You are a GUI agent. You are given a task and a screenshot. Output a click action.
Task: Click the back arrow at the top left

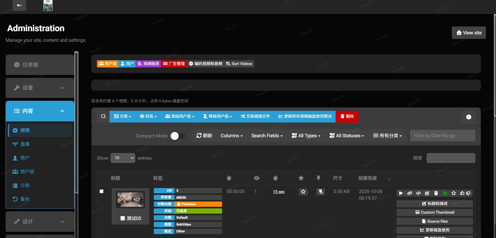pyautogui.click(x=19, y=5)
